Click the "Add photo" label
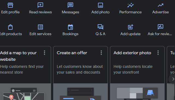 point(100,12)
